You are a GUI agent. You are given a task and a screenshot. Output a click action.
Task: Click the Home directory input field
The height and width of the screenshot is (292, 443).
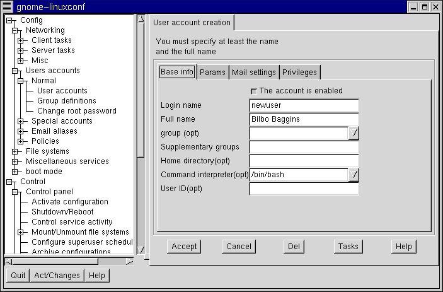304,161
